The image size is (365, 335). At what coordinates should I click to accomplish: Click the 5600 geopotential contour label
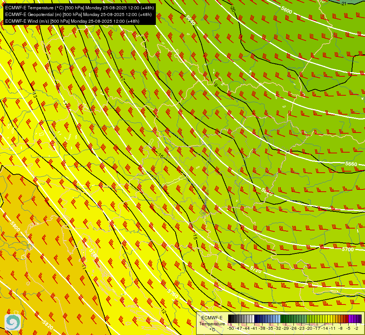286,10
